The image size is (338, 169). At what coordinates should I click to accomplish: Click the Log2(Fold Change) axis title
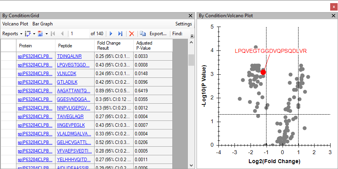(x=274, y=161)
